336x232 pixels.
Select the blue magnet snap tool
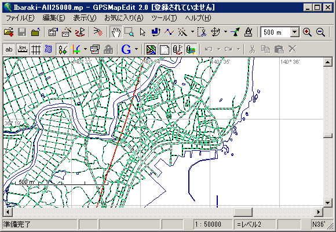[x=156, y=32]
